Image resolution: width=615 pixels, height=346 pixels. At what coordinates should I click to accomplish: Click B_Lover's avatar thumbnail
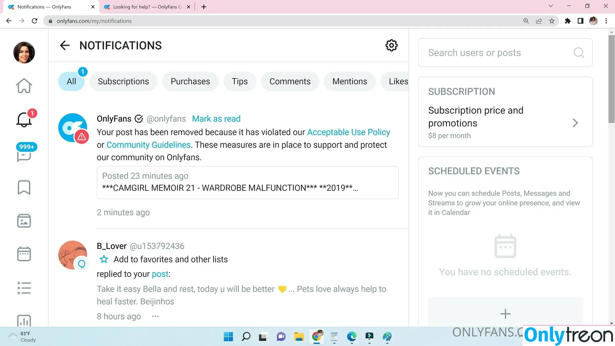[x=73, y=255]
